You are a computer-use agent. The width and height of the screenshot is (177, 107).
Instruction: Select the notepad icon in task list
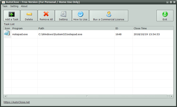pyautogui.click(x=7, y=33)
